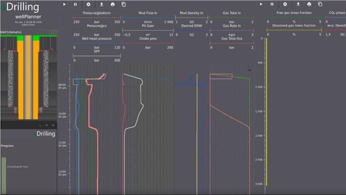Viewport: 346px width, 195px height.
Task: Open settings gear of right depth chart
Action: [285, 4]
